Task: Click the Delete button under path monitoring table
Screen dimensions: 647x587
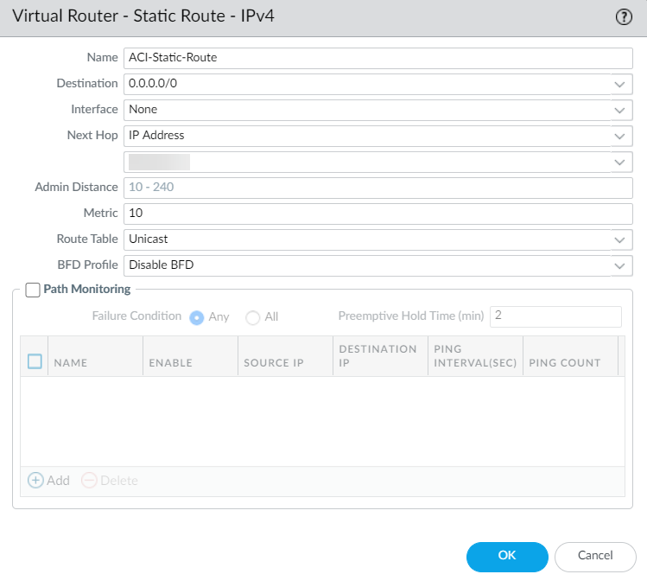Action: tap(110, 481)
